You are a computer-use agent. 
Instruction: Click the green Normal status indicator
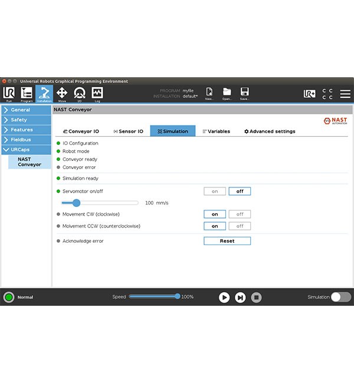point(9,297)
